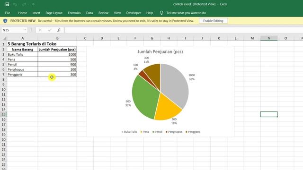The height and width of the screenshot is (170, 303).
Task: Click the Undo arrow icon
Action: pos(15,4)
